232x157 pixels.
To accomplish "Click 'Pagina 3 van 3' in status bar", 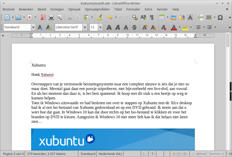I will [13, 154].
